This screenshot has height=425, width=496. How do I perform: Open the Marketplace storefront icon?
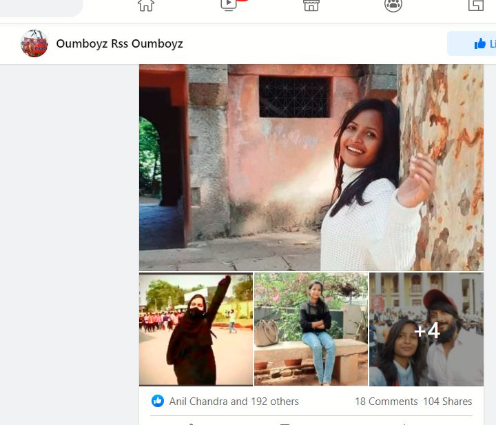coord(311,6)
